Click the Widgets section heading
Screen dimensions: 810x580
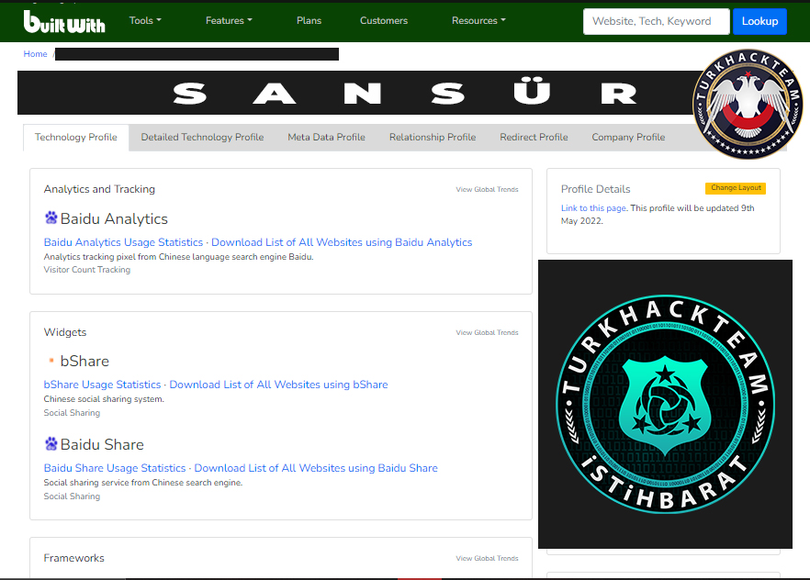coord(65,332)
